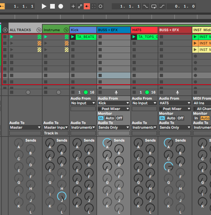Toggle the Loop switch icon
The width and height of the screenshot is (211, 215).
click(x=154, y=6)
